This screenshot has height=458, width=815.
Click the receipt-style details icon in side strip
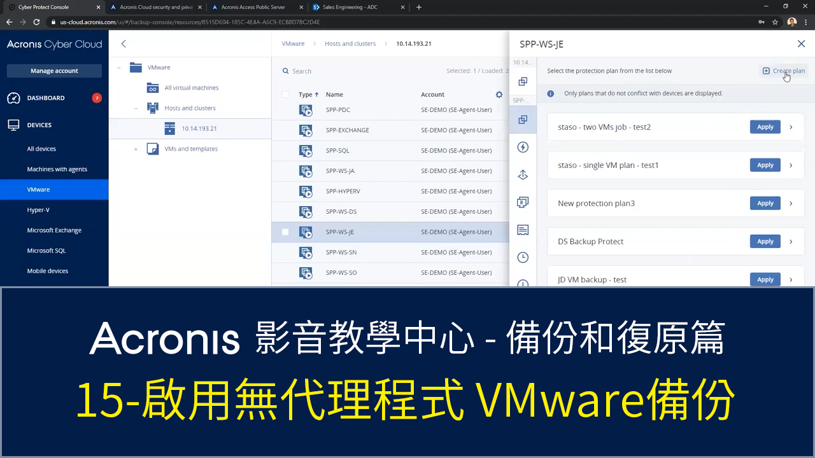point(523,230)
